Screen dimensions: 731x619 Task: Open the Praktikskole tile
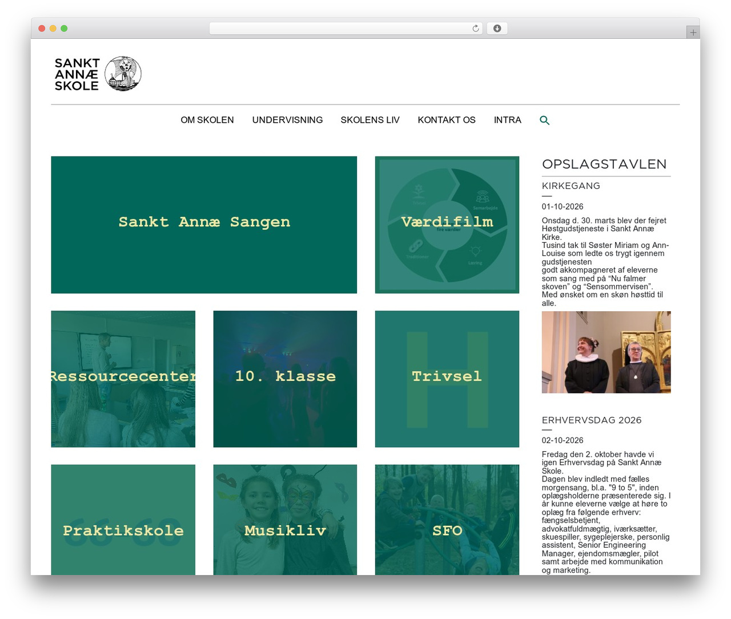tap(123, 520)
